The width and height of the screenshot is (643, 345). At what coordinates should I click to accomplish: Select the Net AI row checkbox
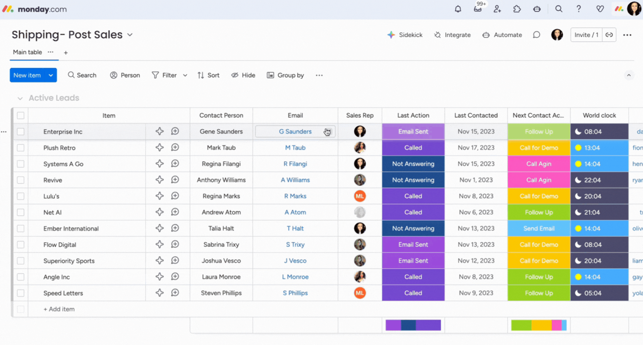click(x=21, y=213)
